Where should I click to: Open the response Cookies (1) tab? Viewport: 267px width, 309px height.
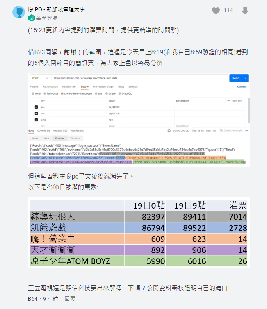click(x=43, y=130)
